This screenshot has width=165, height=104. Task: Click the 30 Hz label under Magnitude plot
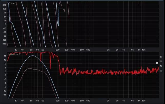[x=16, y=101]
